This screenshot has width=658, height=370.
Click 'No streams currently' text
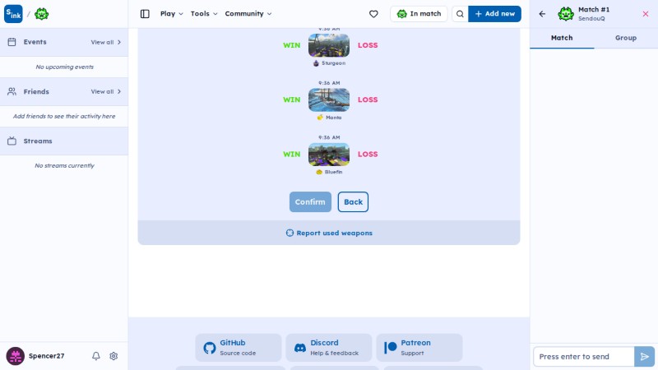65,166
